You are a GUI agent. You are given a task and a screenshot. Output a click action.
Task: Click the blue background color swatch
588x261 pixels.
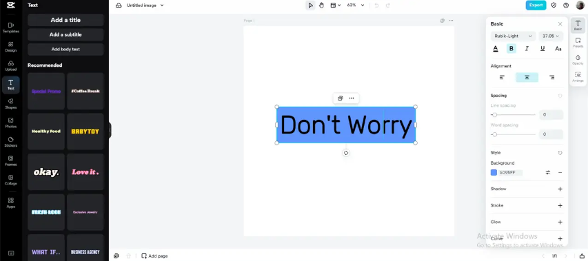pyautogui.click(x=494, y=173)
